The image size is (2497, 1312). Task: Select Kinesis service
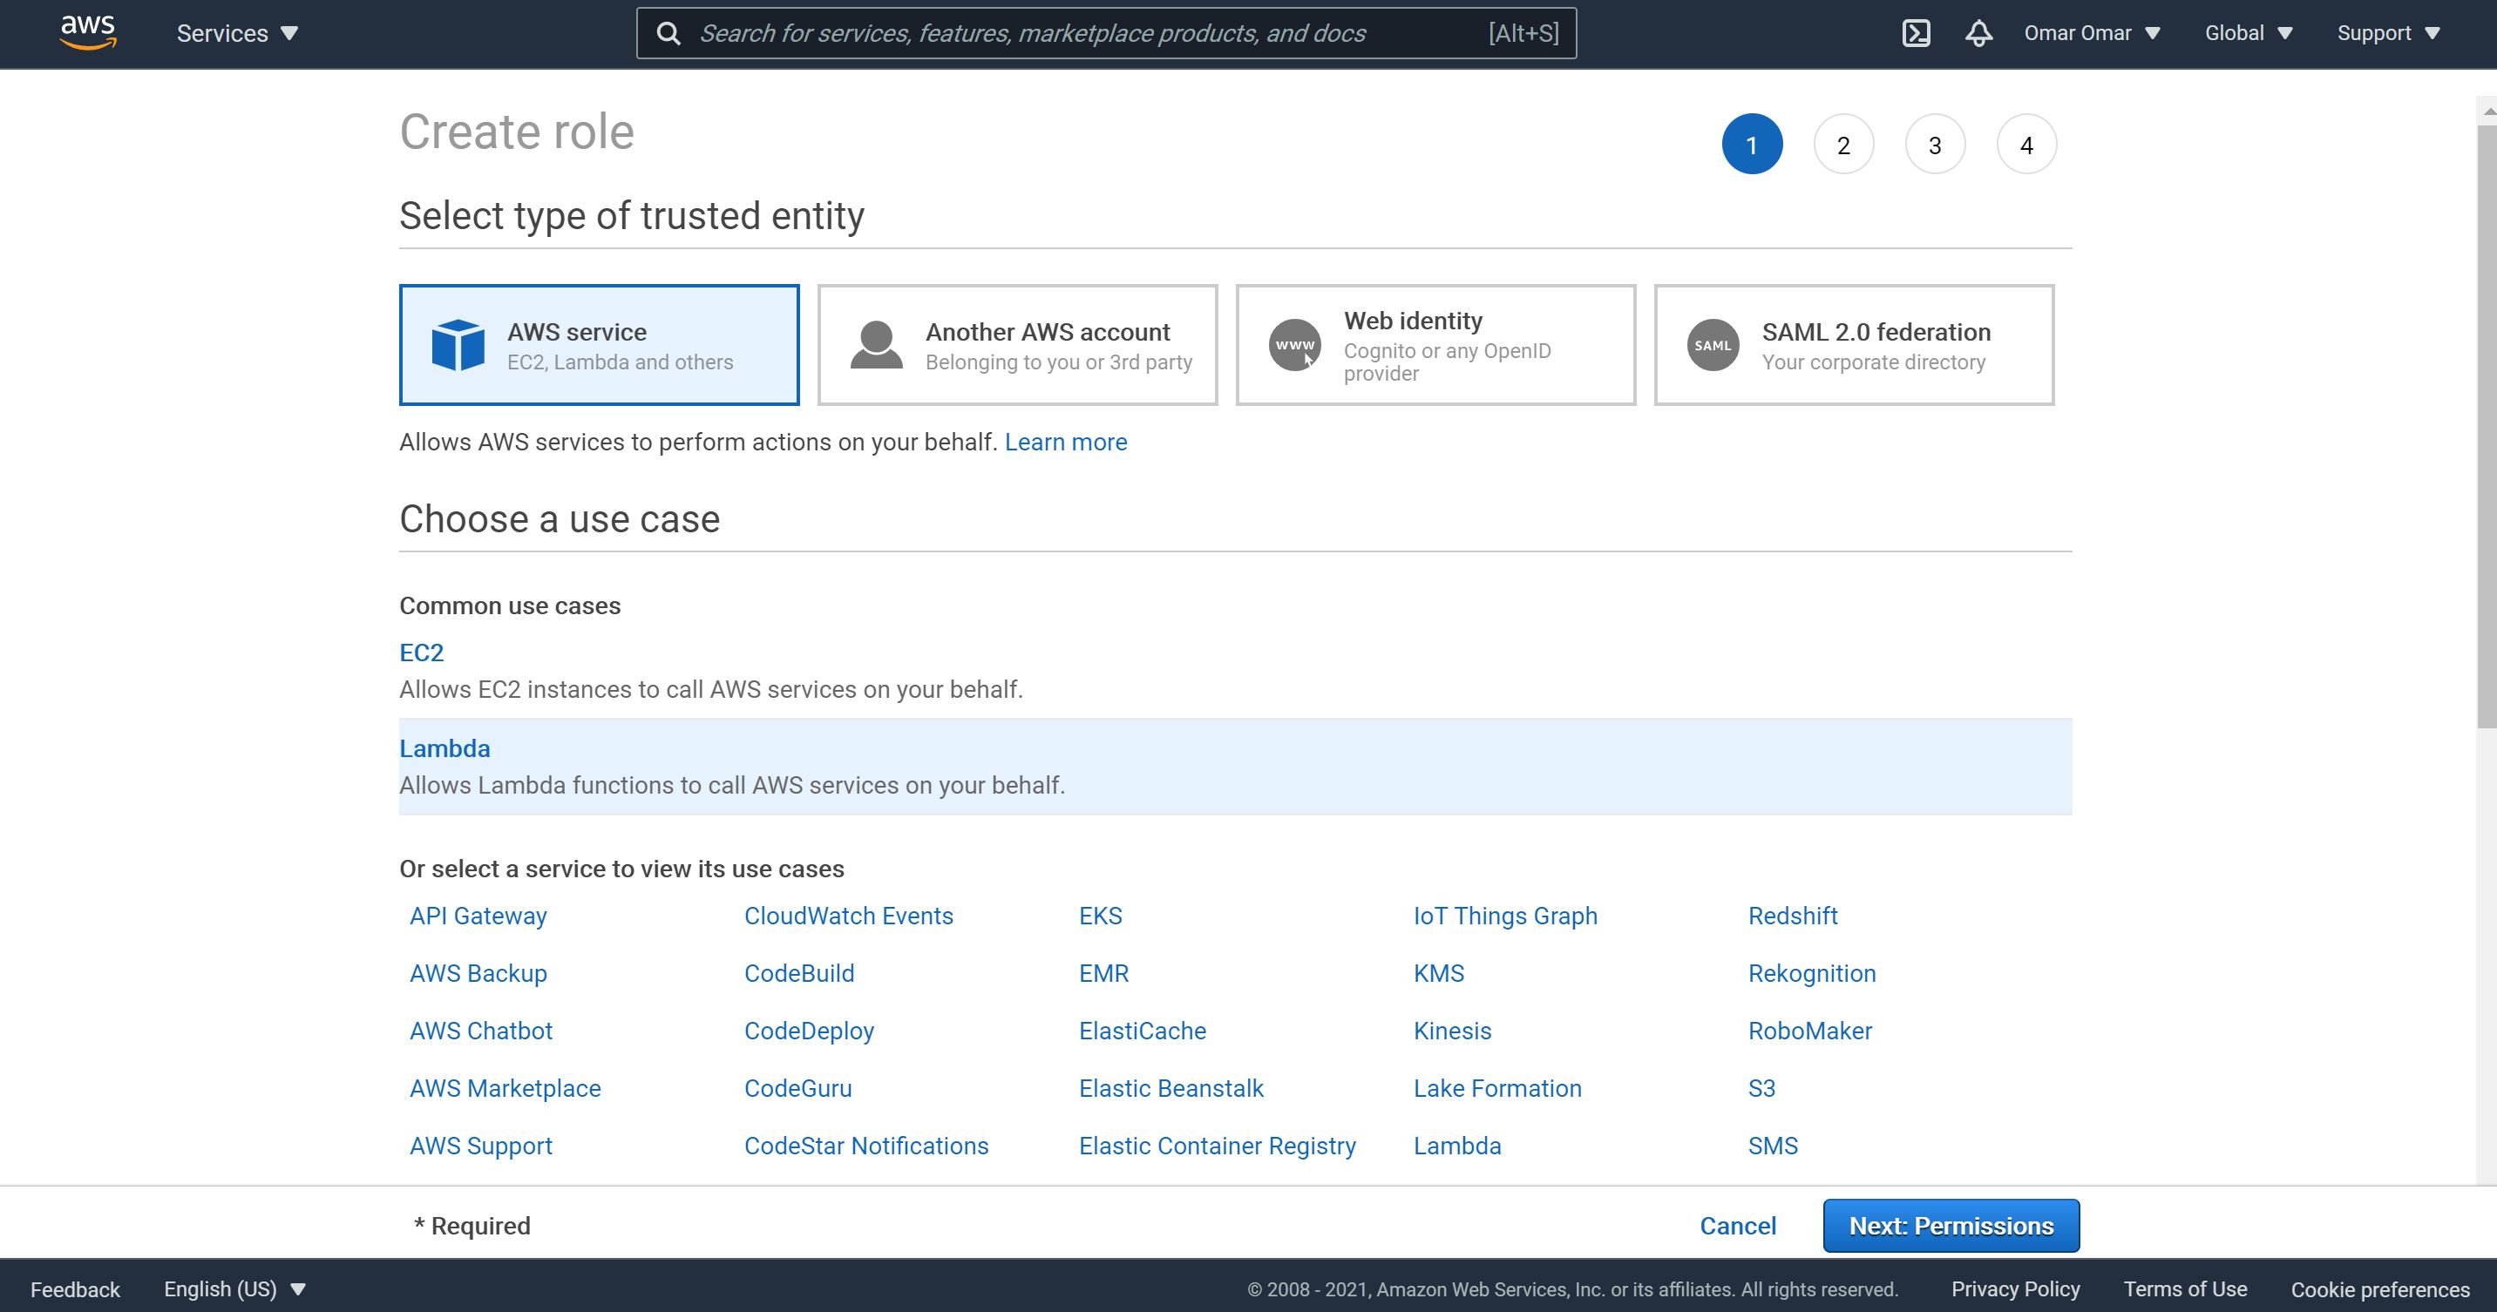pos(1452,1030)
